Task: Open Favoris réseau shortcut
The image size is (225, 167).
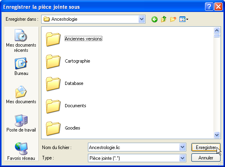Action: (21, 151)
